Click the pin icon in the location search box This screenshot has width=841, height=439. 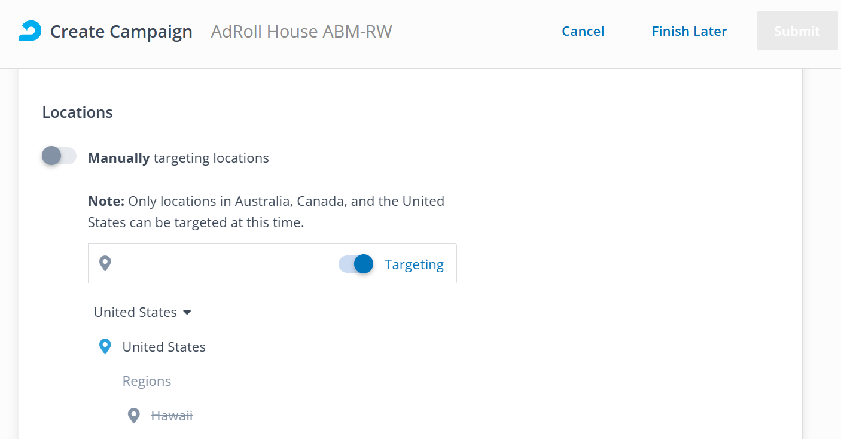pyautogui.click(x=105, y=263)
